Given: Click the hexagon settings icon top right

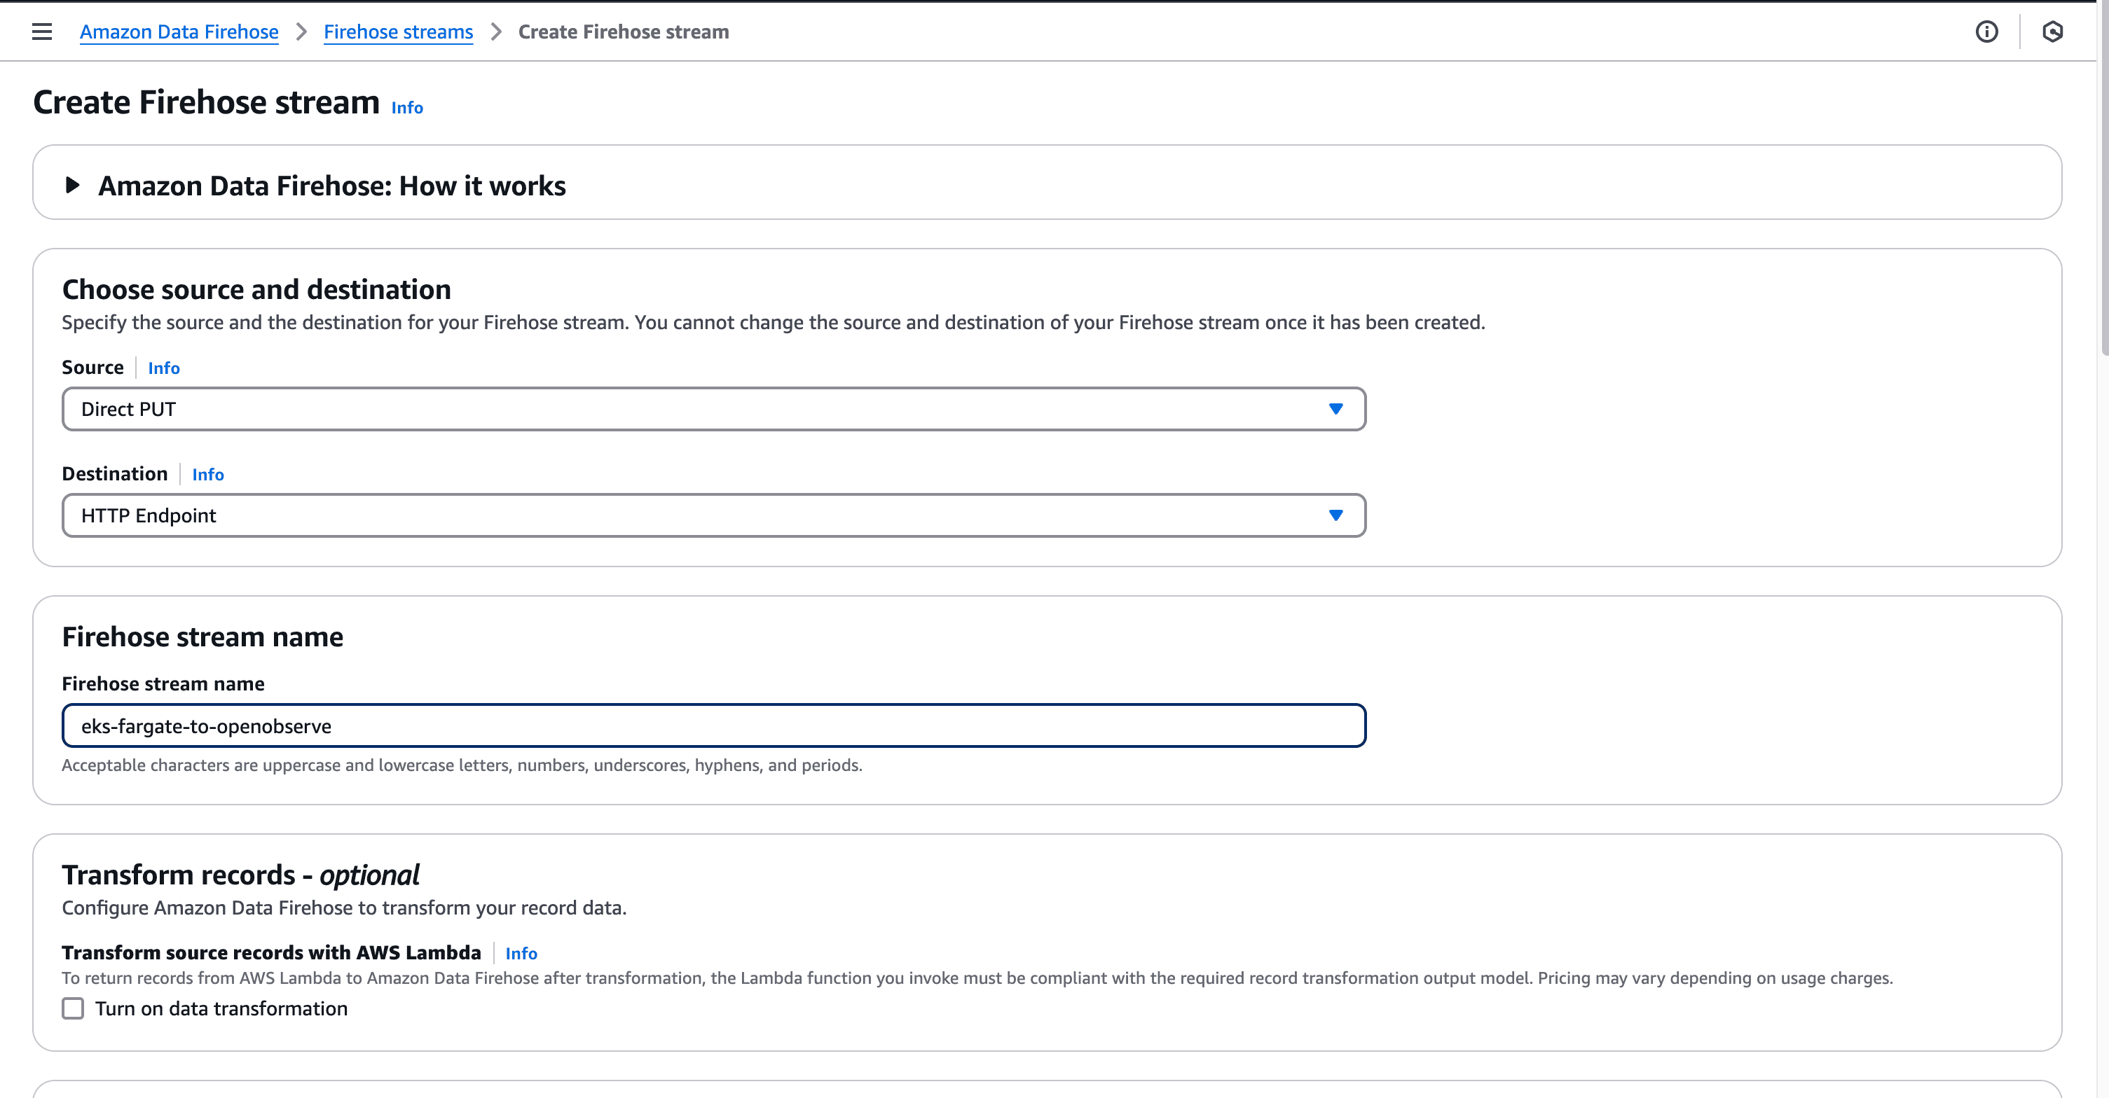Looking at the screenshot, I should pos(2052,32).
